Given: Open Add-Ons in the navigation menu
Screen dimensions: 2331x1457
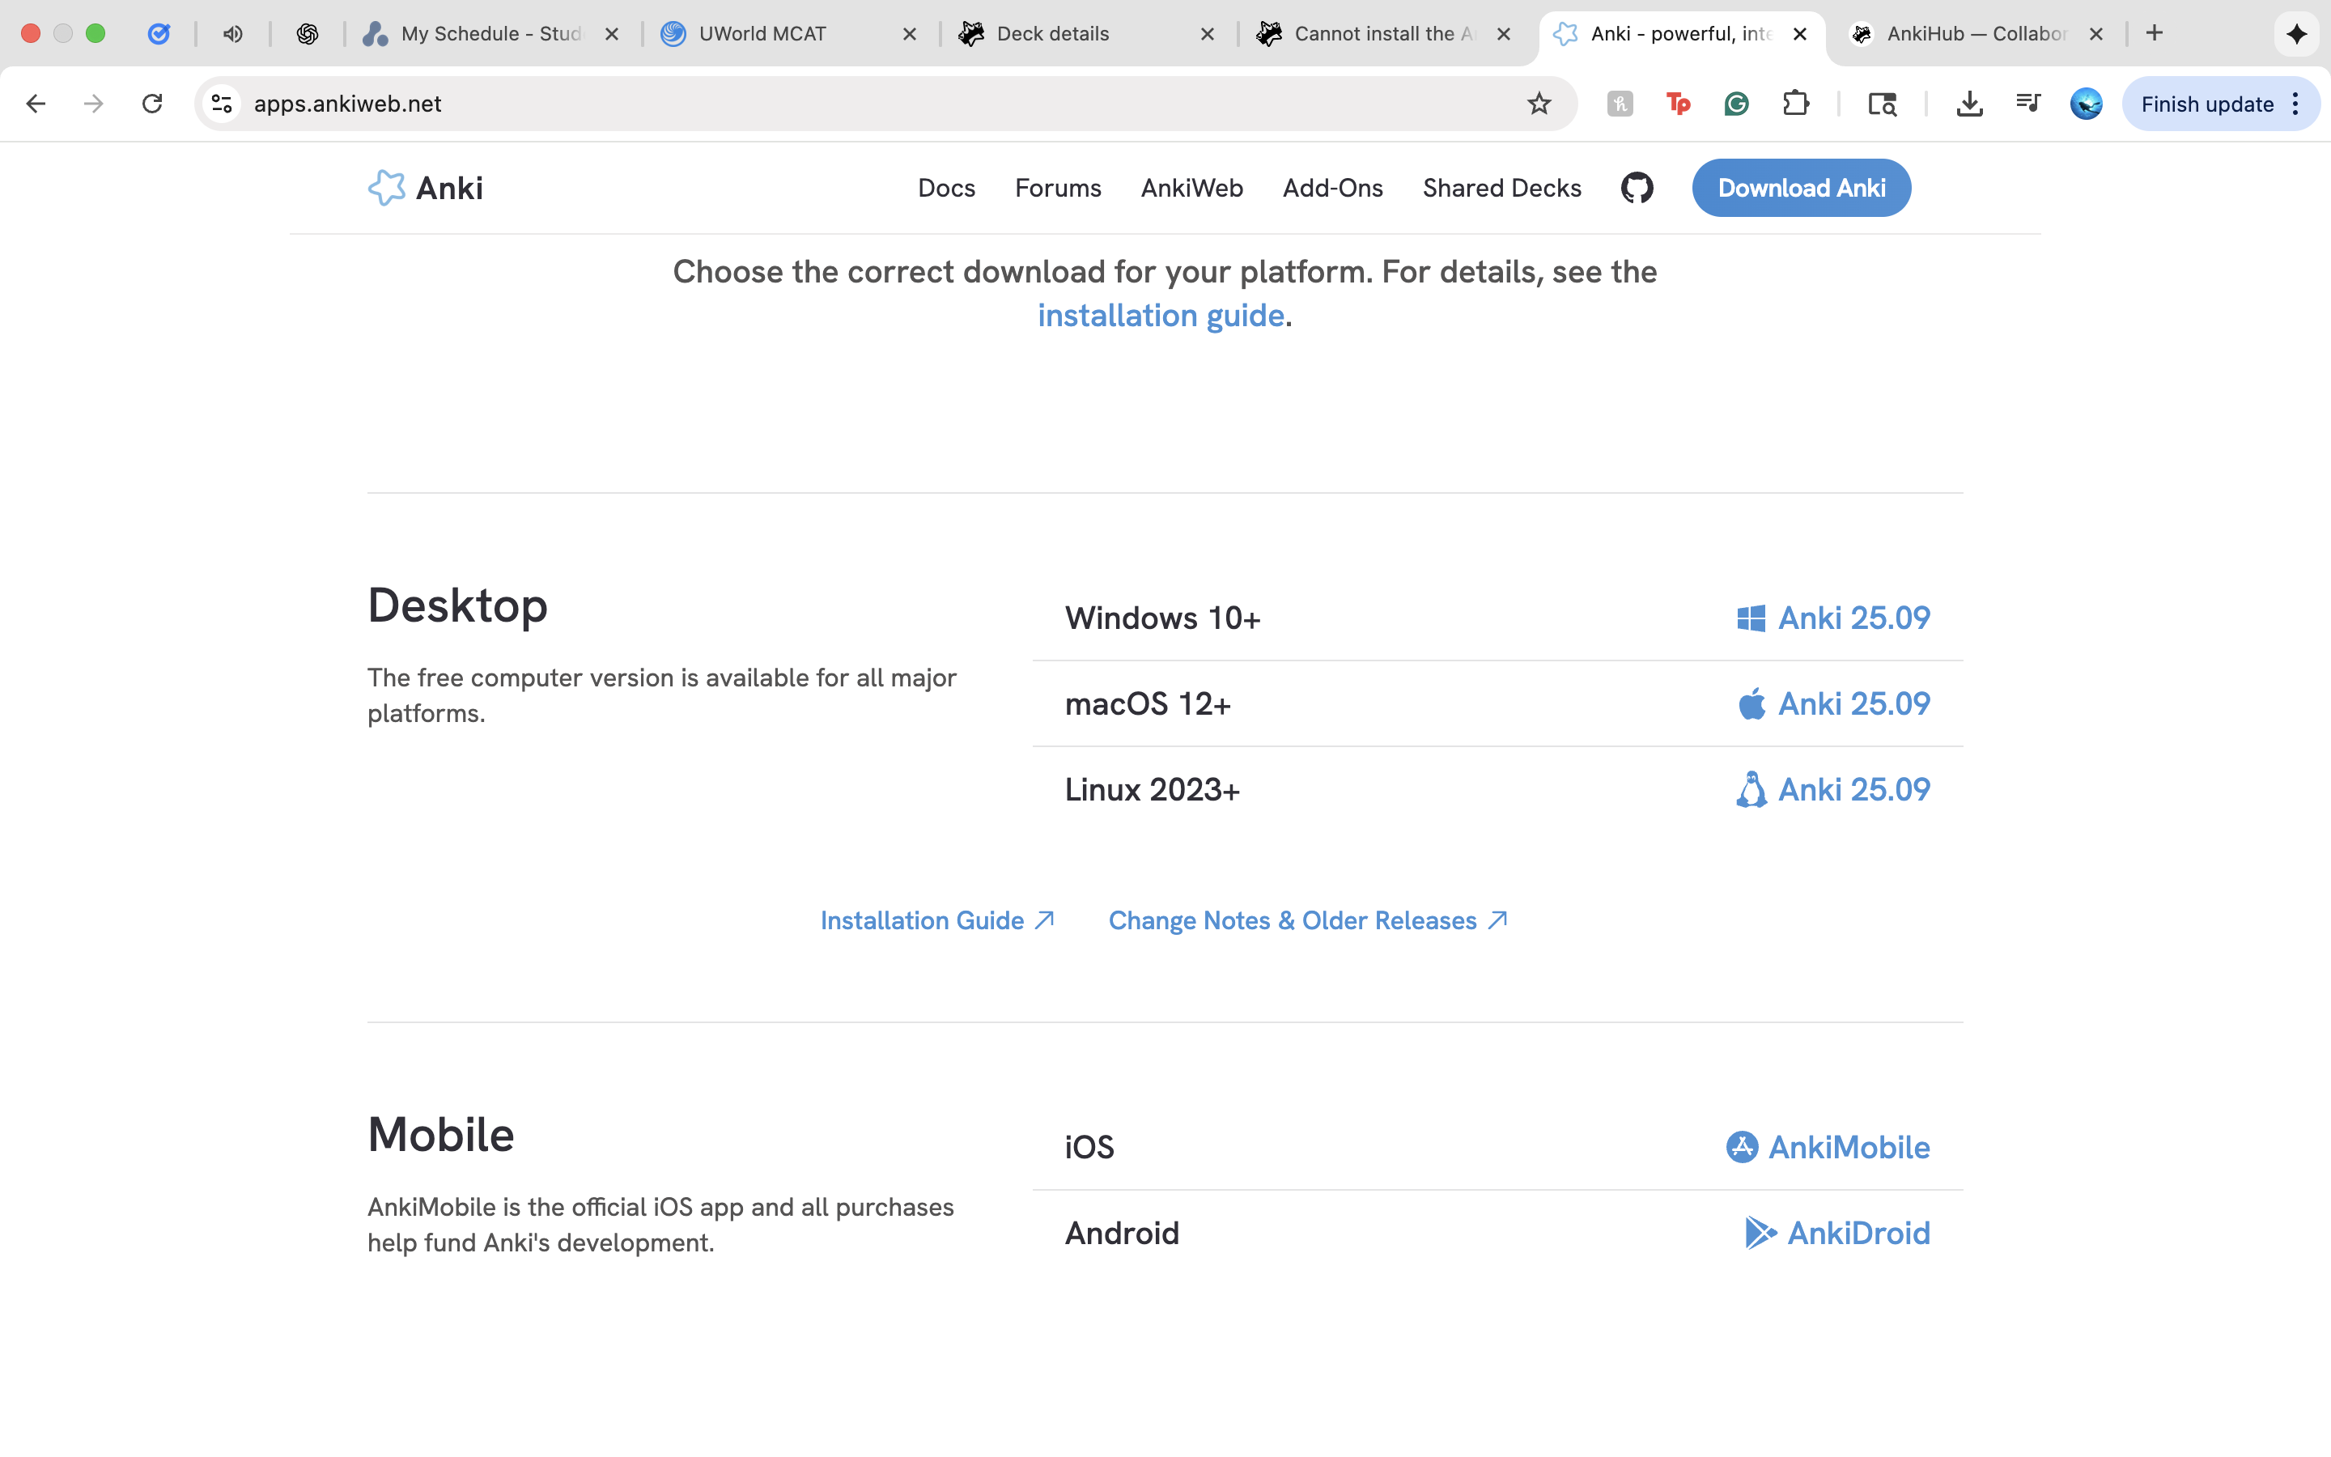Looking at the screenshot, I should 1332,188.
